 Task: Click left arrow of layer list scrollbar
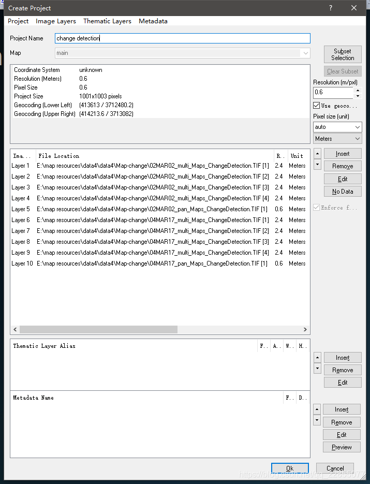point(15,329)
